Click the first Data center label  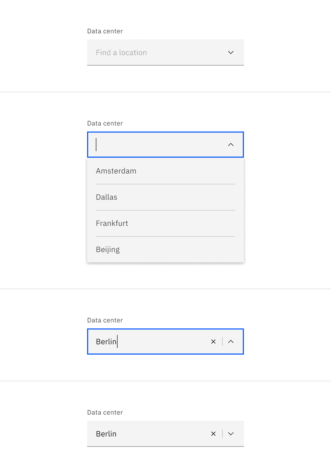point(105,31)
